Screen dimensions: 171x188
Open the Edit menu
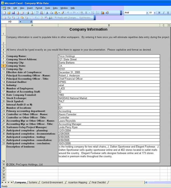coord(15,8)
